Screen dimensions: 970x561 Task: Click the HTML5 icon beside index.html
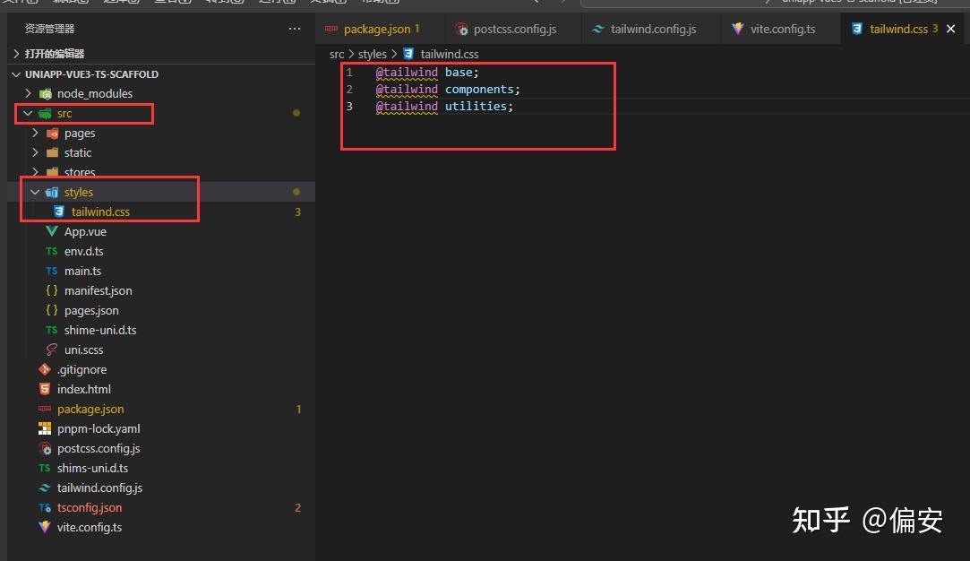(45, 390)
